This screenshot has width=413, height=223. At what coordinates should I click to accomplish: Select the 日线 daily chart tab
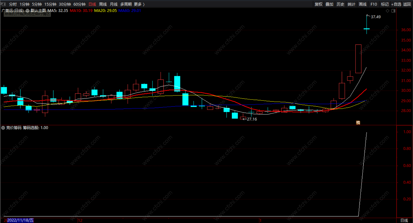[x=92, y=4]
